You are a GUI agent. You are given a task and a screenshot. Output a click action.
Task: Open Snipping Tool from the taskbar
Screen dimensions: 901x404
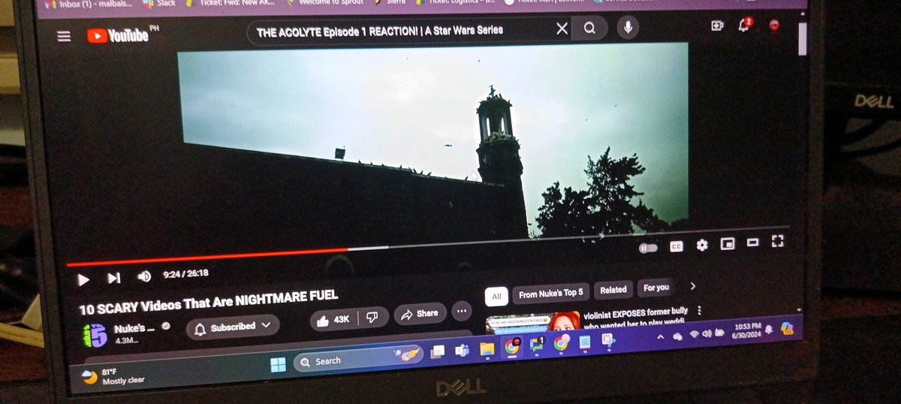(x=607, y=342)
